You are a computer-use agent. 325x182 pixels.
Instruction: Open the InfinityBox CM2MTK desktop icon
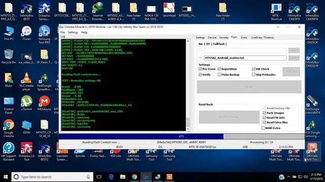tap(312, 12)
